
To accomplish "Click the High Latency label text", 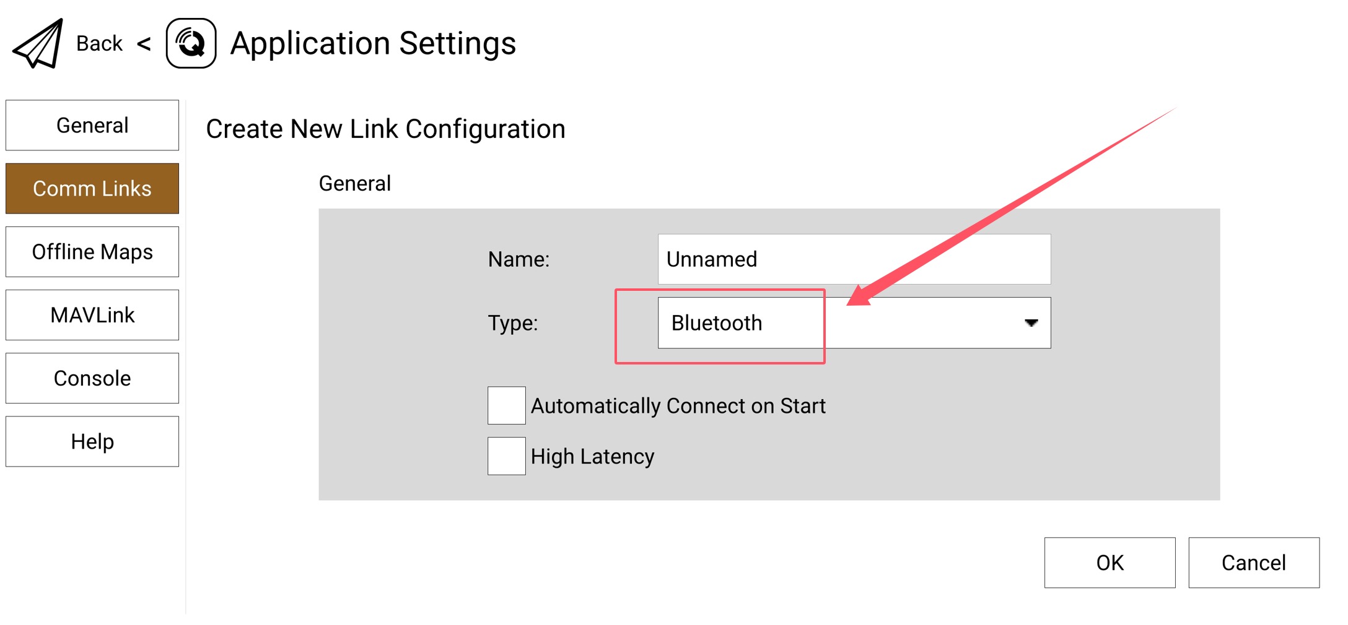I will pos(592,457).
